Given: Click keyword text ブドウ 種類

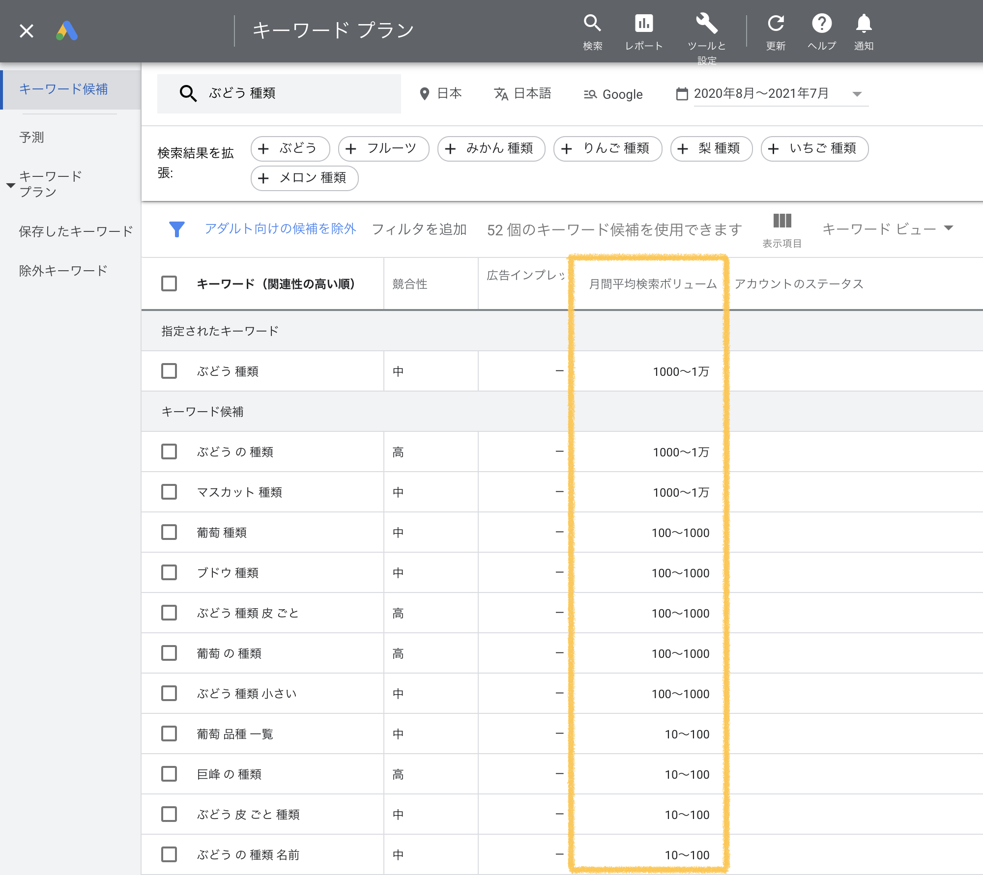Looking at the screenshot, I should pos(228,573).
